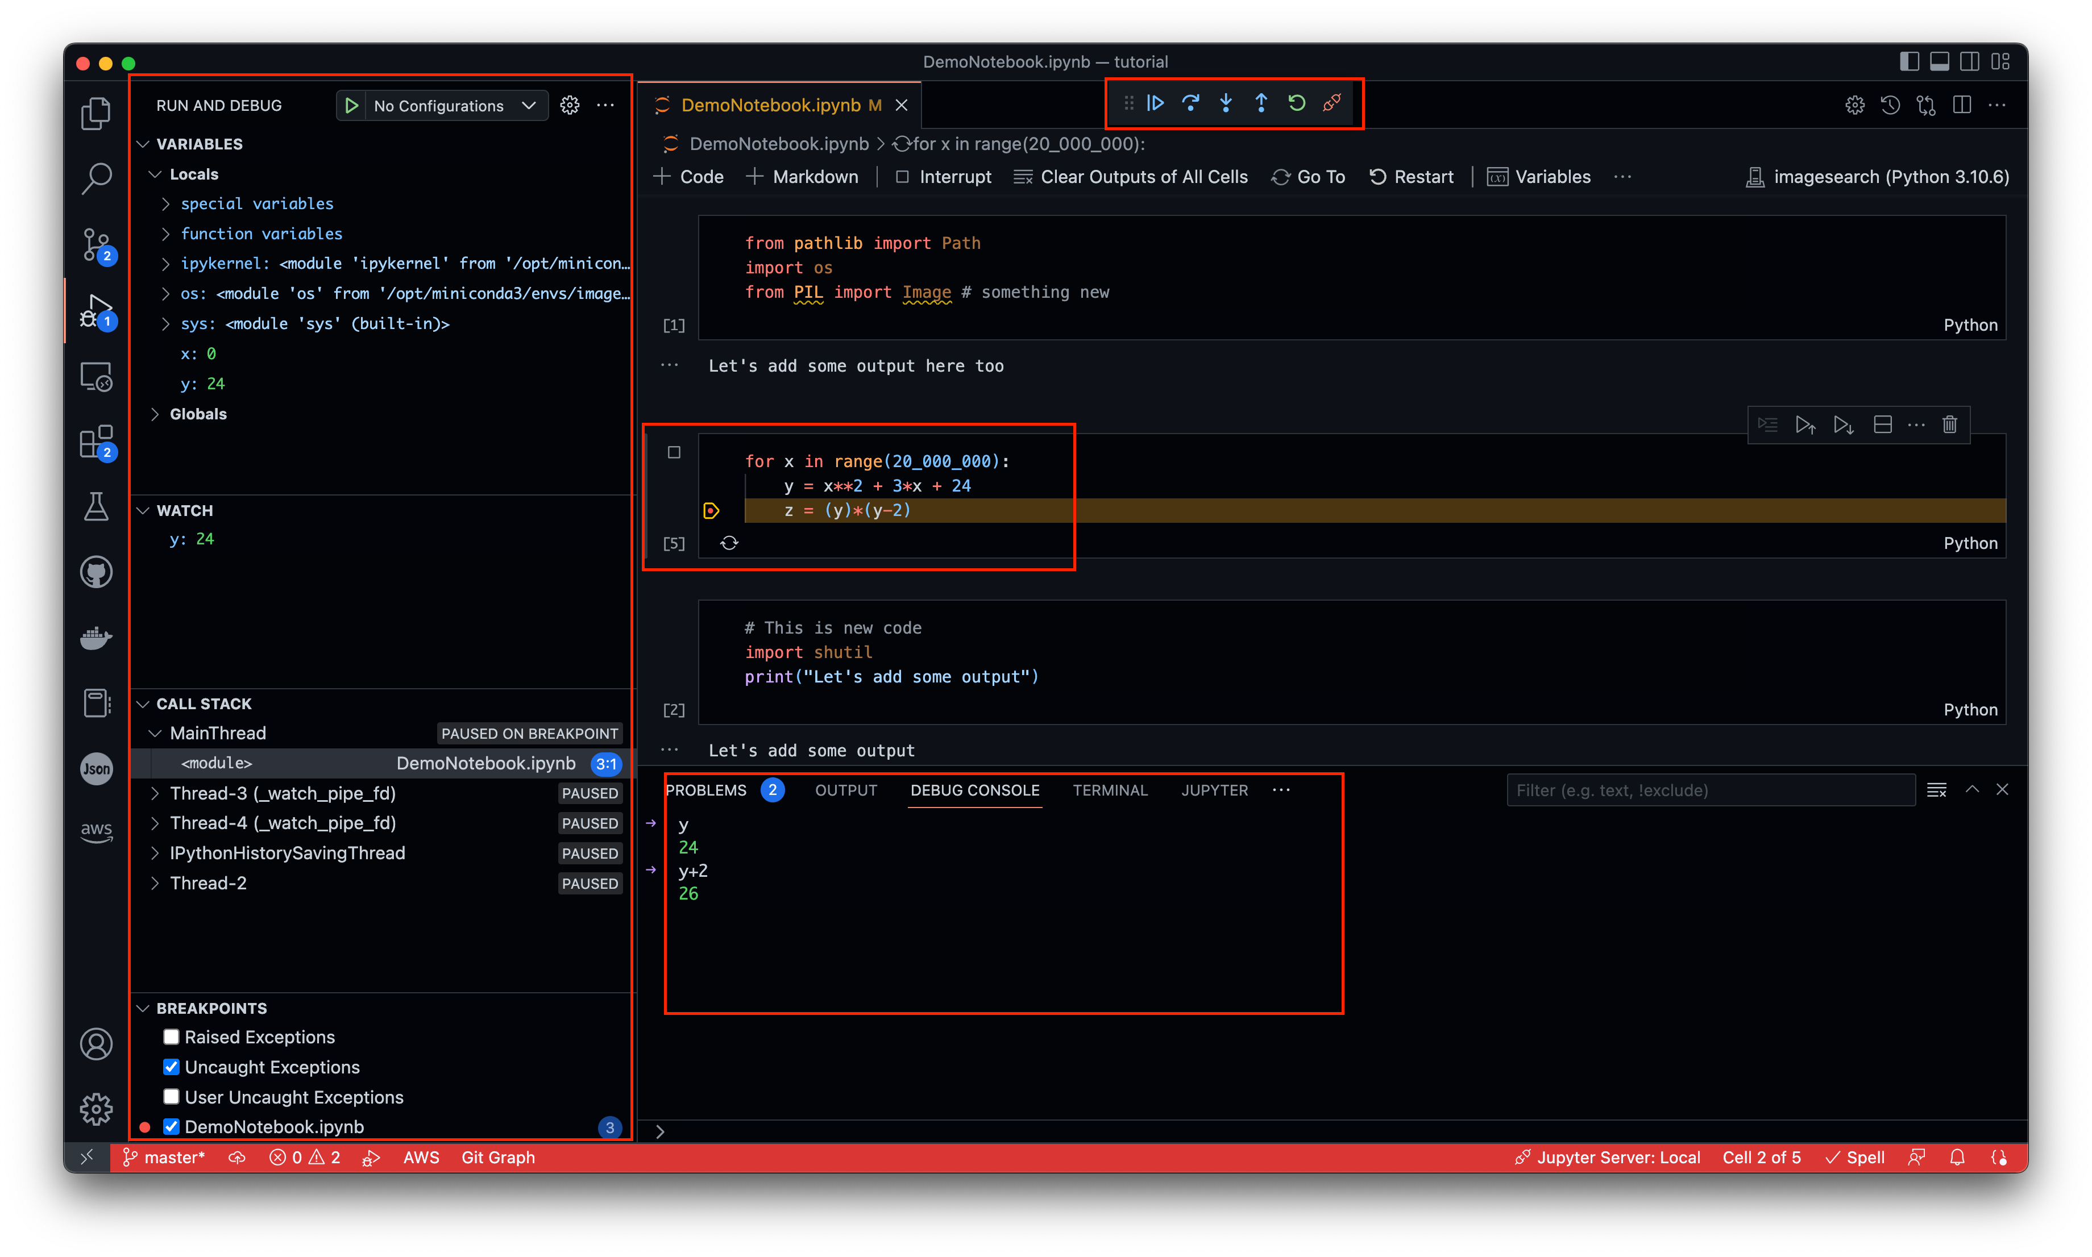Click Execute Above Cells icon in cell toolbar
2092x1257 pixels.
1805,424
